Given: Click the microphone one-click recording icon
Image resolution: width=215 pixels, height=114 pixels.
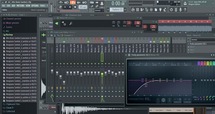Looking at the screenshot, I should click(181, 9).
